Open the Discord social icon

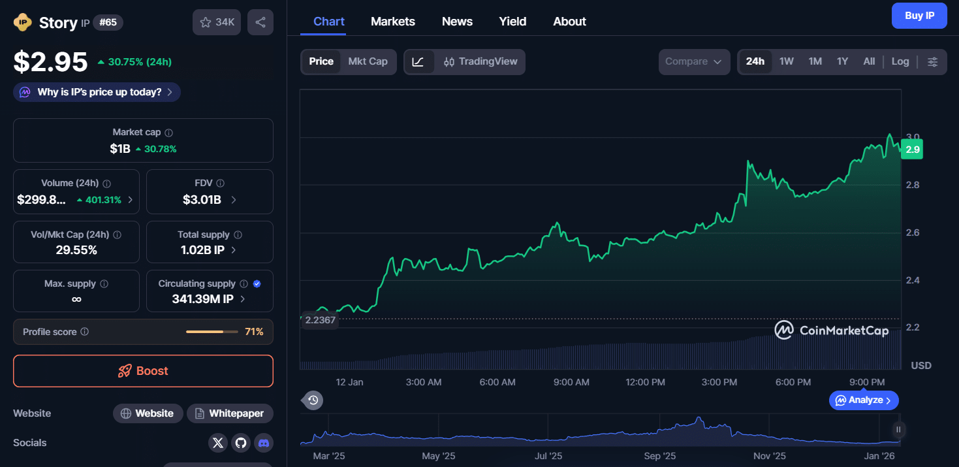point(264,443)
